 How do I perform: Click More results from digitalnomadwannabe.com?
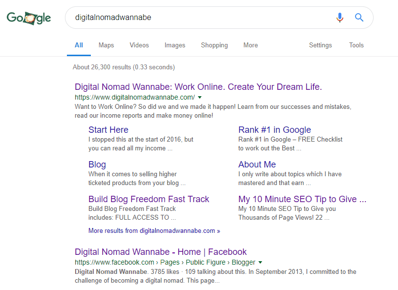(x=154, y=230)
